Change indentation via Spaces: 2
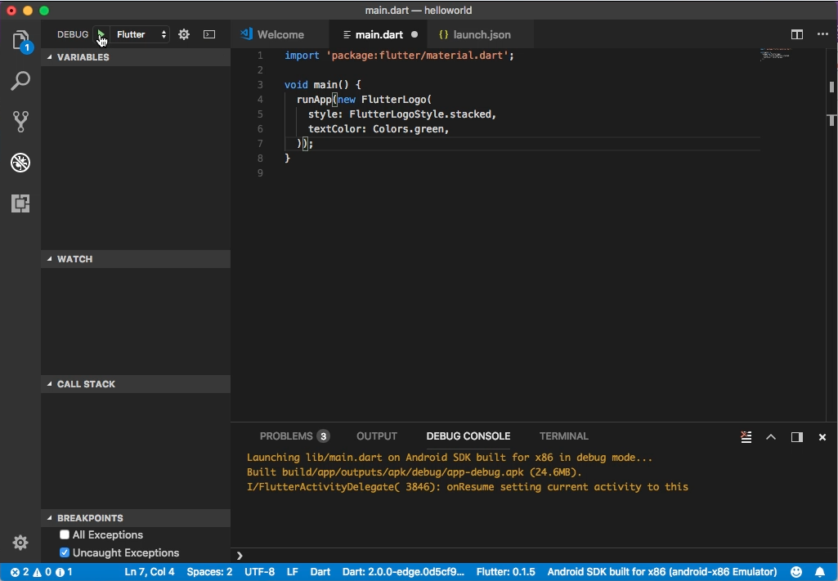 209,572
